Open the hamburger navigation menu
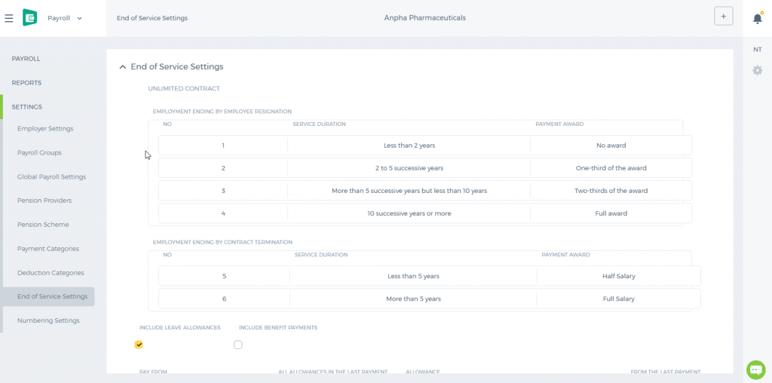 (9, 18)
